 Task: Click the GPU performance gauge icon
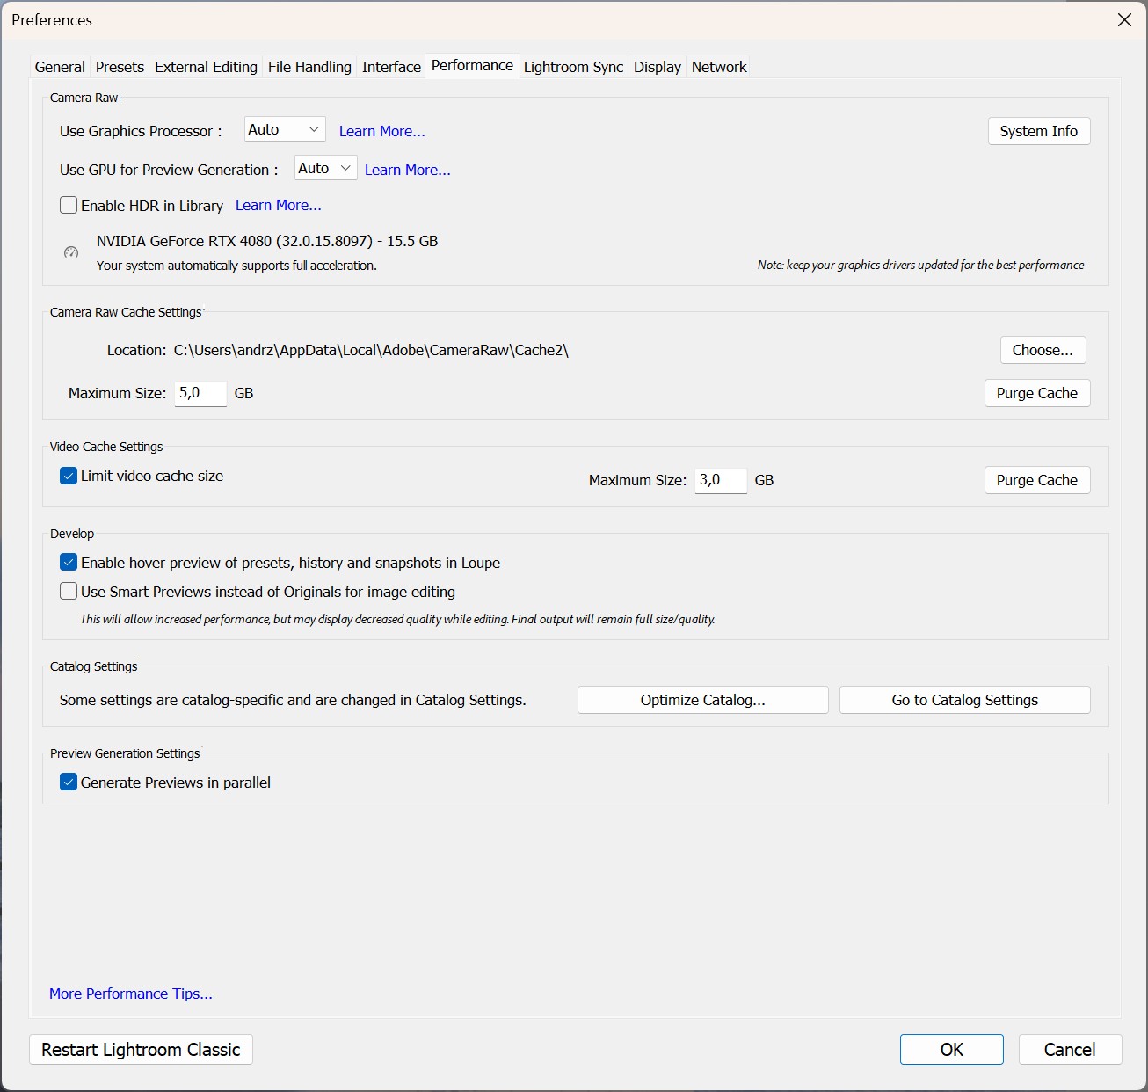click(x=71, y=252)
